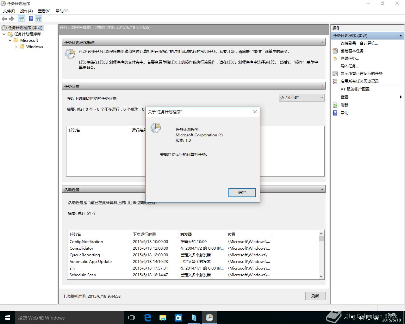Open File Explorer from the taskbar

point(163,318)
